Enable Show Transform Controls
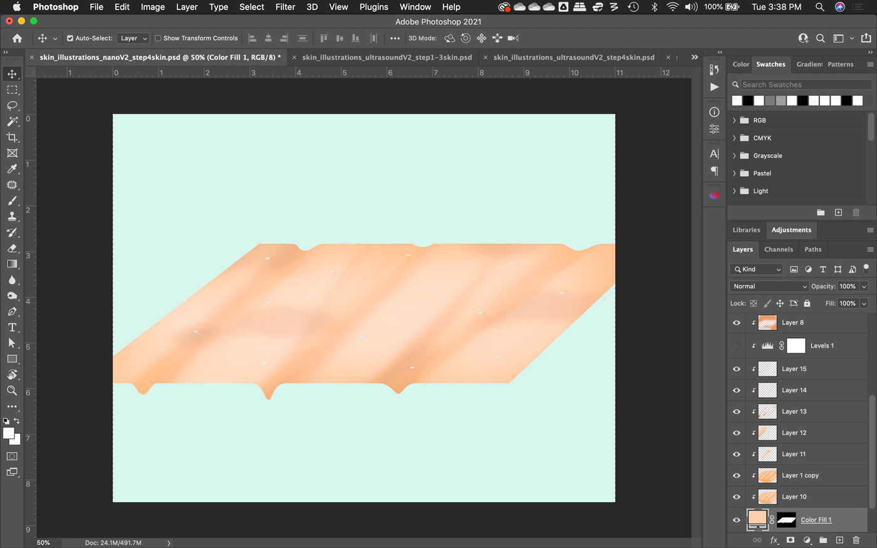 pyautogui.click(x=158, y=38)
